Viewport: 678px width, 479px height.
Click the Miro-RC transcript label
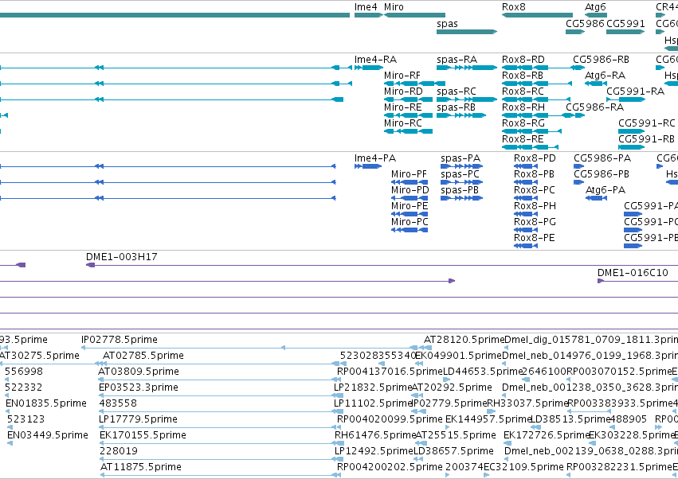(x=402, y=123)
